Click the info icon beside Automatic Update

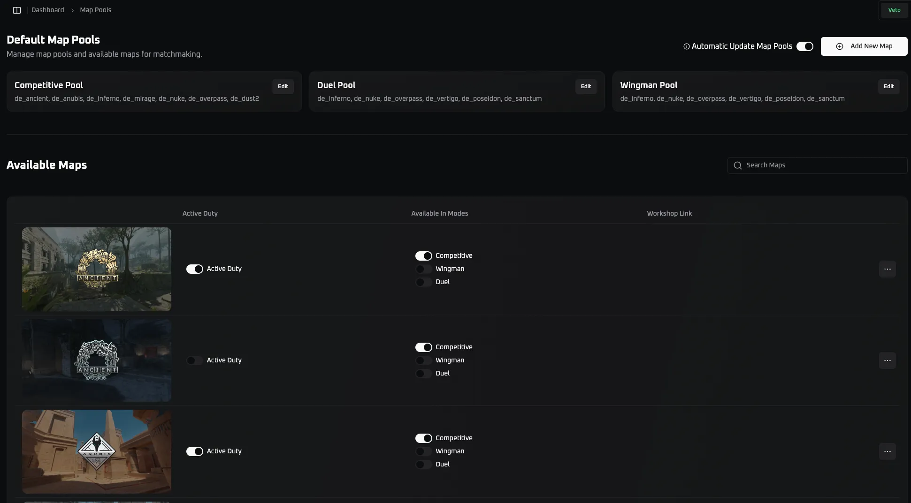click(686, 46)
